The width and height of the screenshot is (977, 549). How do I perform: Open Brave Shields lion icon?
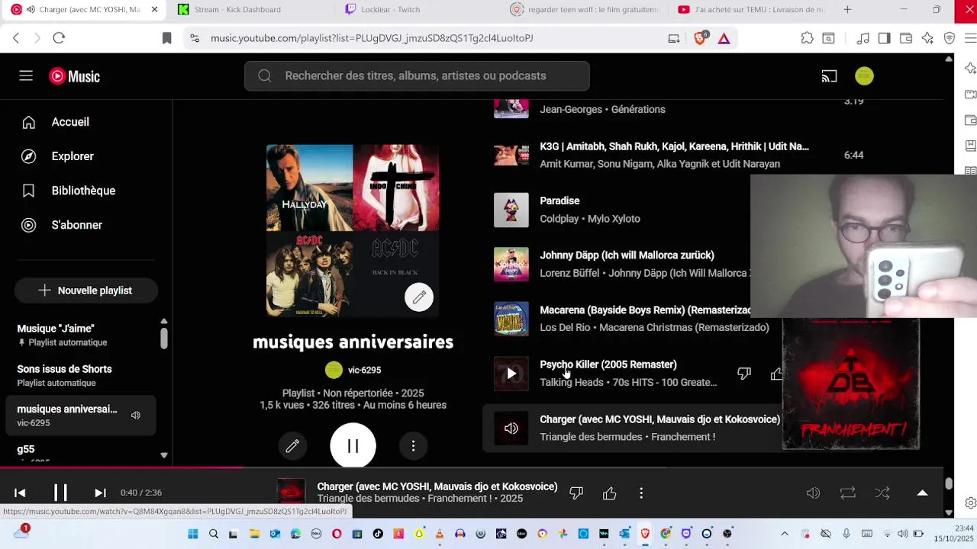pos(700,38)
